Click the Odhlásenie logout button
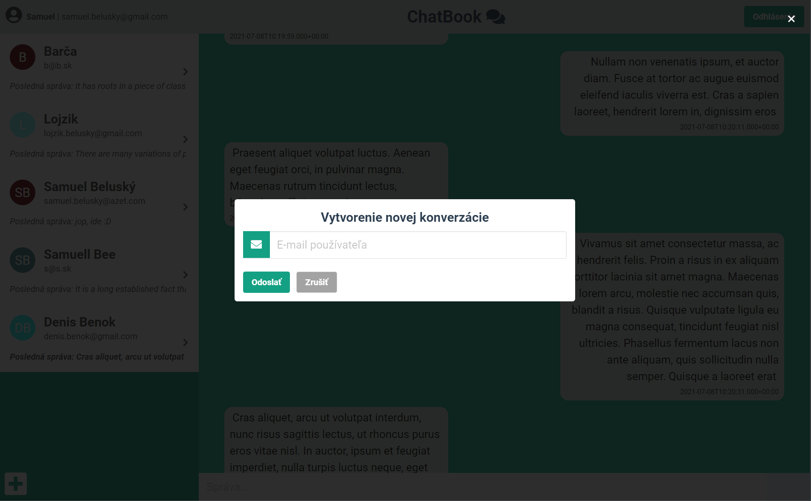The image size is (811, 501). (774, 17)
